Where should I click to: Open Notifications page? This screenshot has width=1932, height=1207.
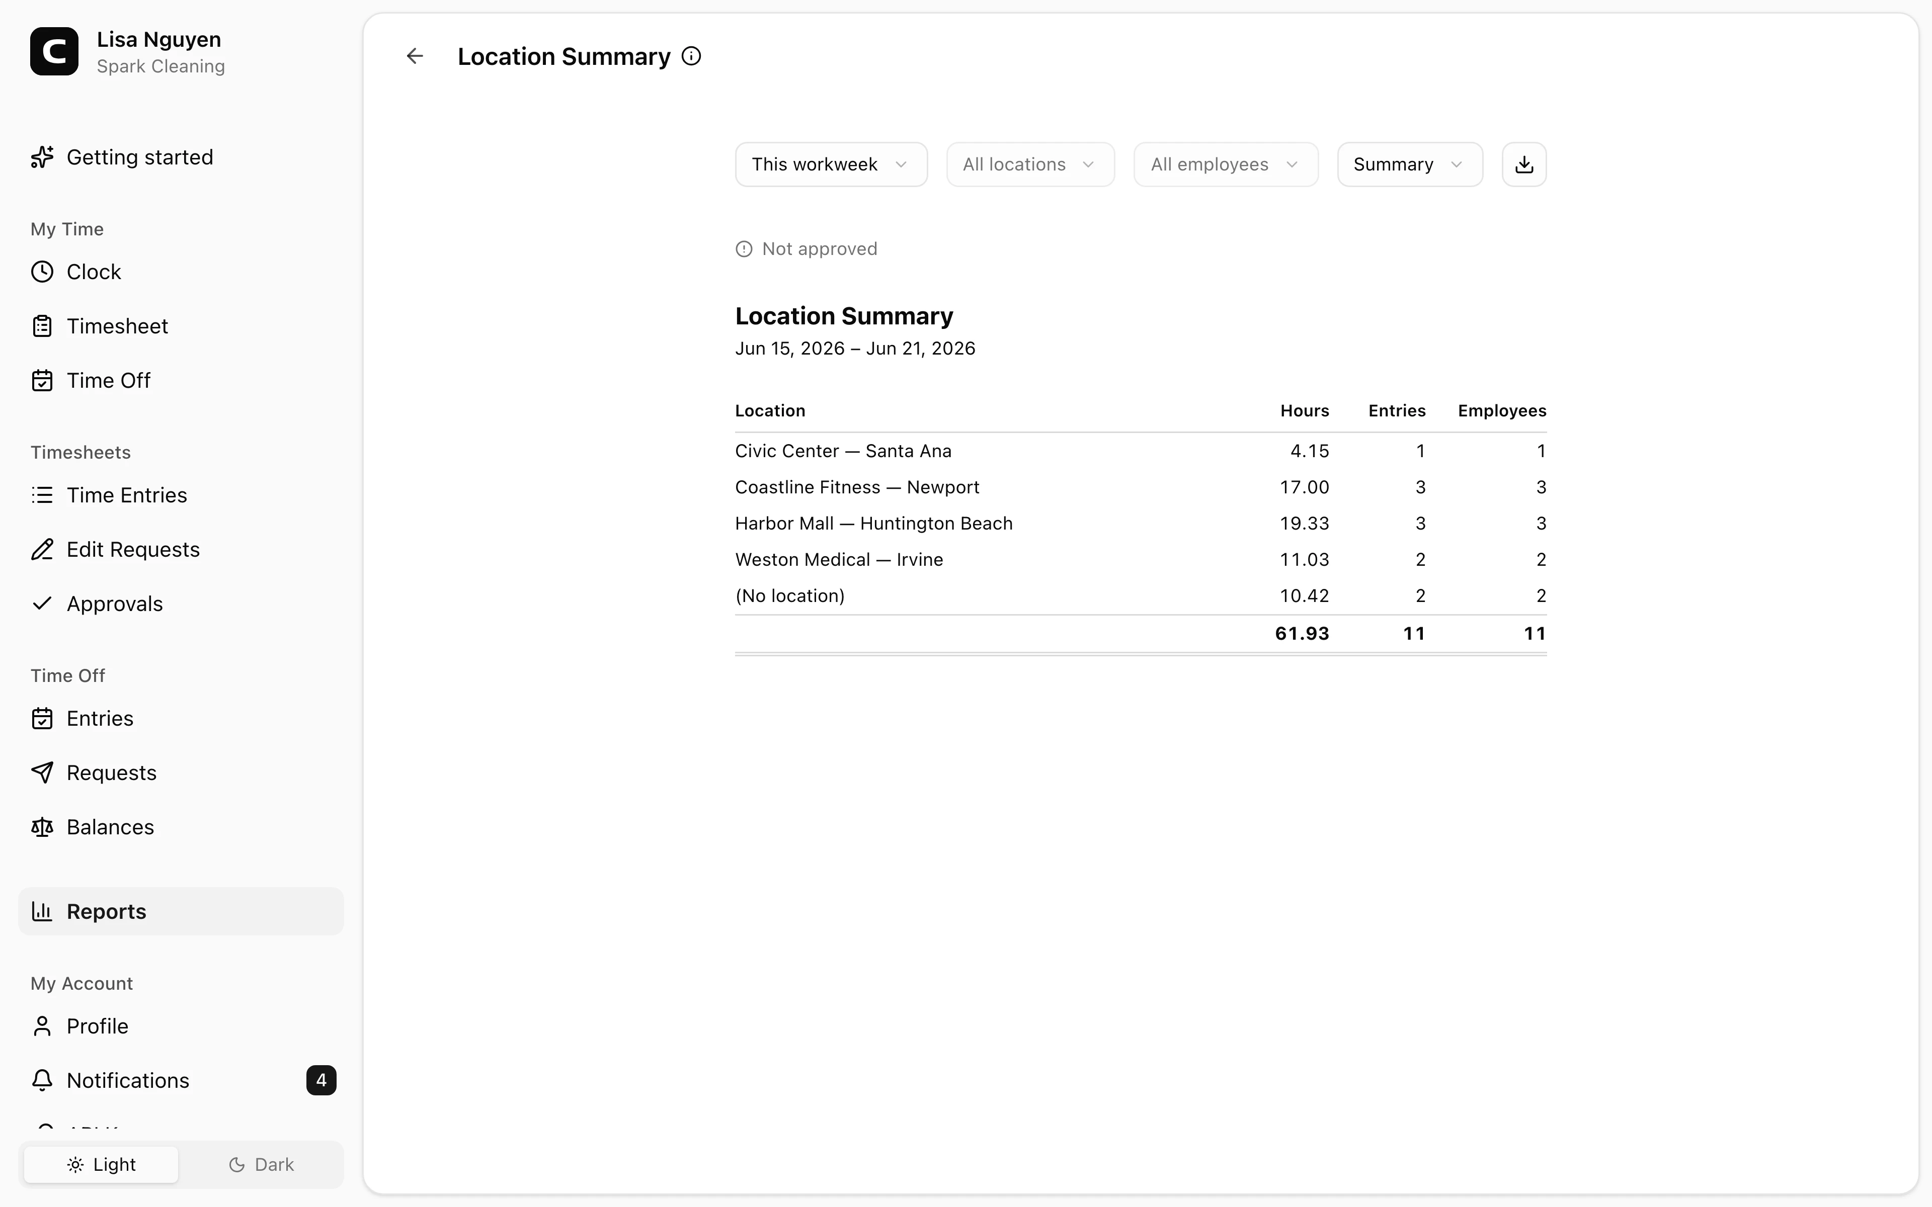coord(181,1080)
